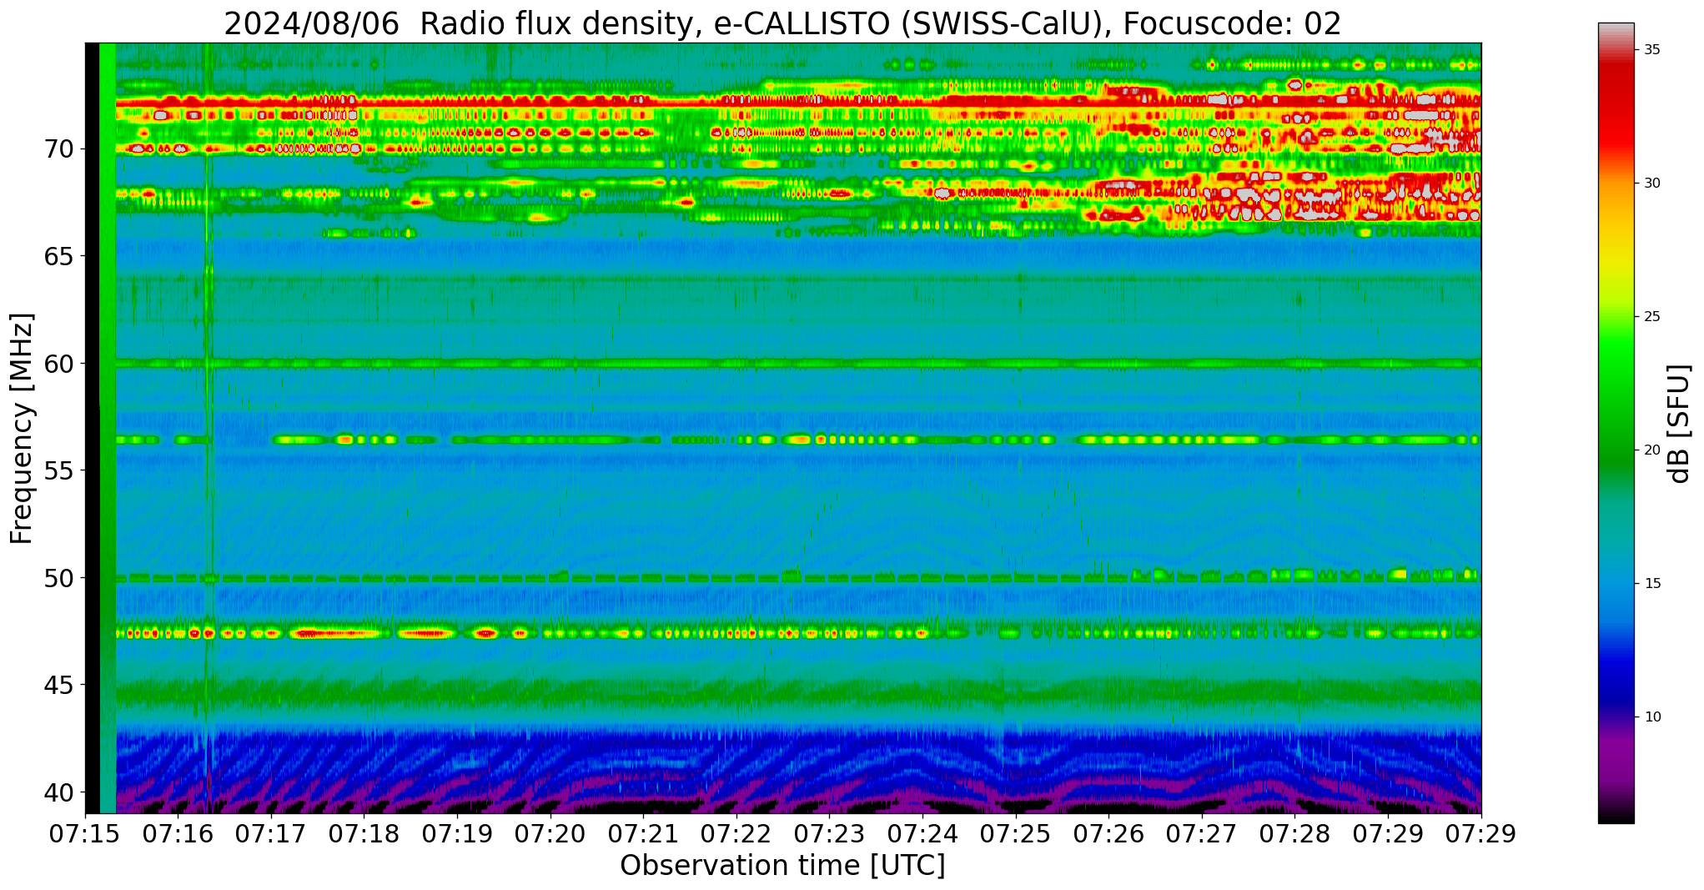Viewport: 1704px width, 890px height.
Task: Click the 07:15 time tick label
Action: click(x=85, y=833)
